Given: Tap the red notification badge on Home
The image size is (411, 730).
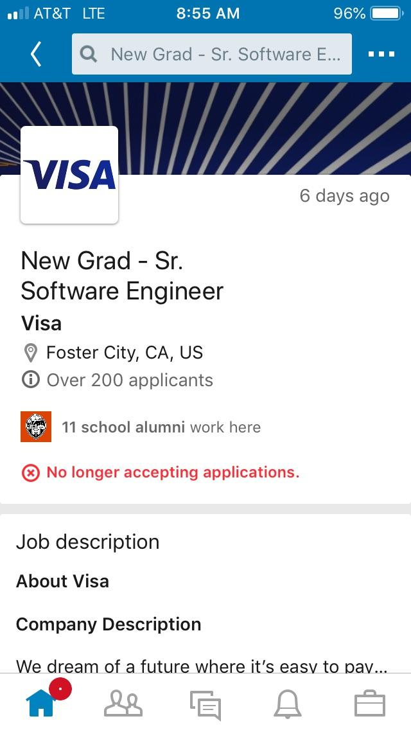Looking at the screenshot, I should (59, 689).
